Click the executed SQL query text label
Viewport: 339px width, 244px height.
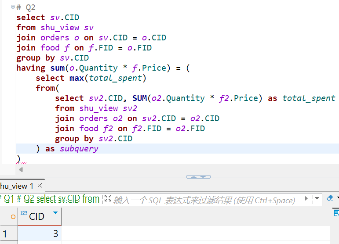(50, 199)
